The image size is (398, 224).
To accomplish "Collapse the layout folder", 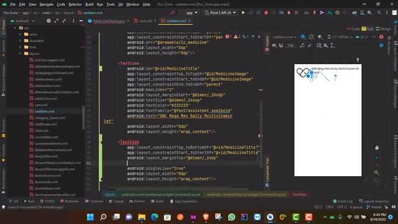I will (x=21, y=54).
